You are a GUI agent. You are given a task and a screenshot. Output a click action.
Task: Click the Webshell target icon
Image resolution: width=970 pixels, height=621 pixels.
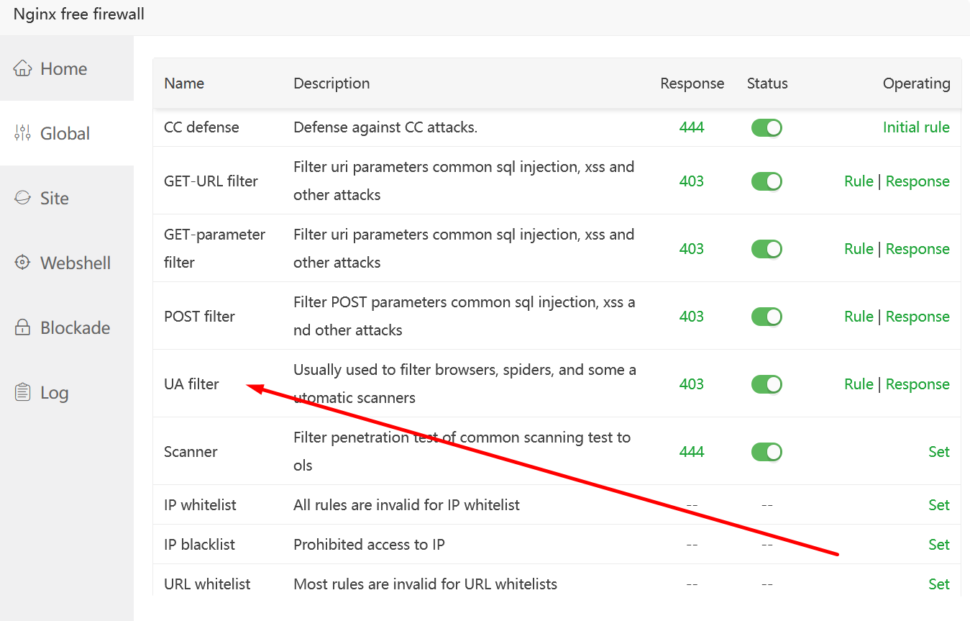click(x=23, y=263)
